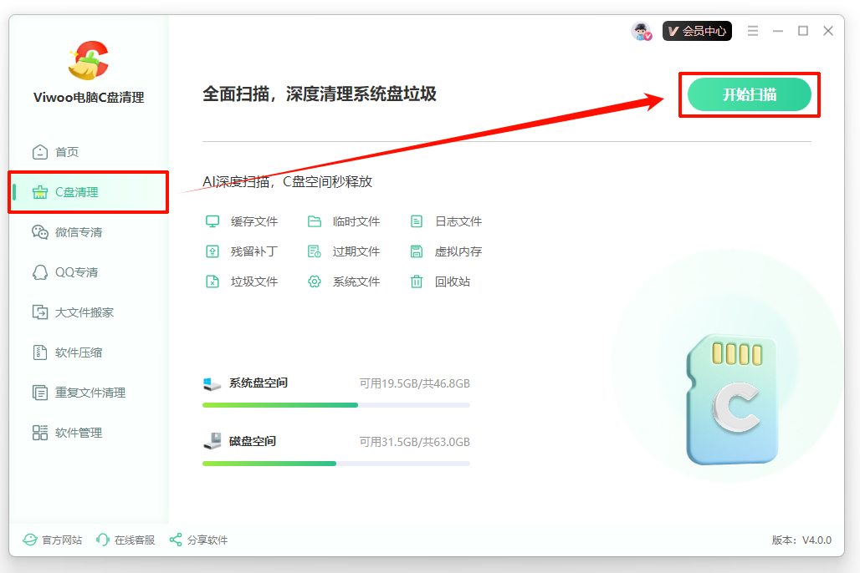
Task: Visit the 官方网站 official website link
Action: [x=53, y=540]
